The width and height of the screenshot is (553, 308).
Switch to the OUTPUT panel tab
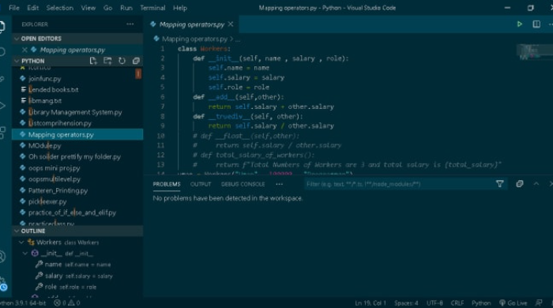pos(201,184)
